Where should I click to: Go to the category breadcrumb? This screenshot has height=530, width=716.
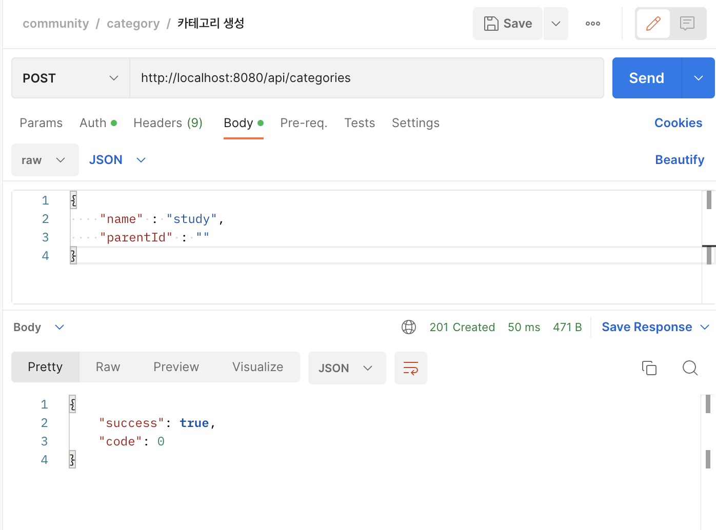coord(133,24)
